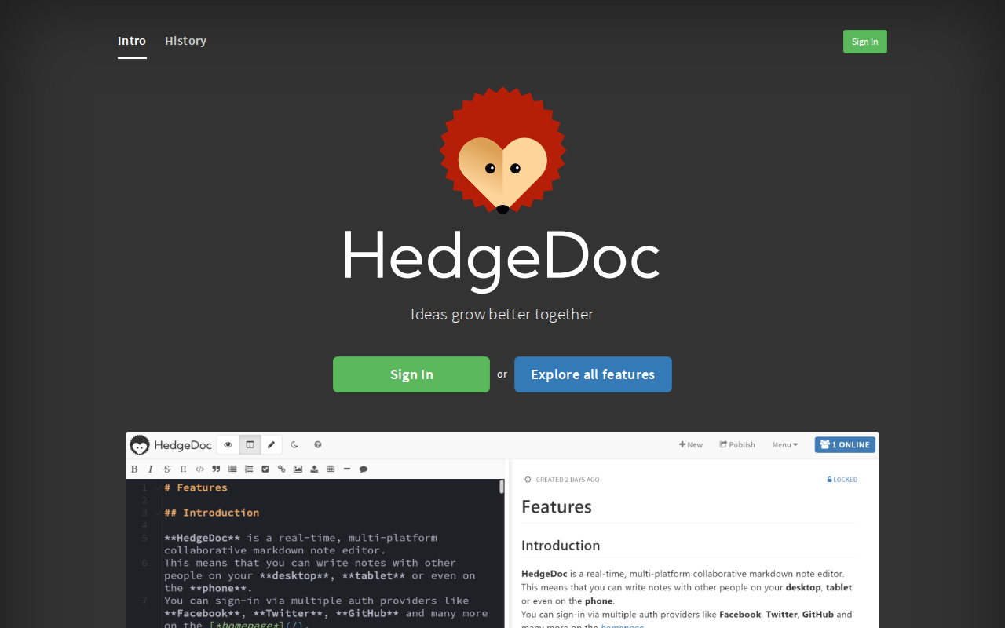
Task: Toggle night mode with the moon icon
Action: coord(295,445)
